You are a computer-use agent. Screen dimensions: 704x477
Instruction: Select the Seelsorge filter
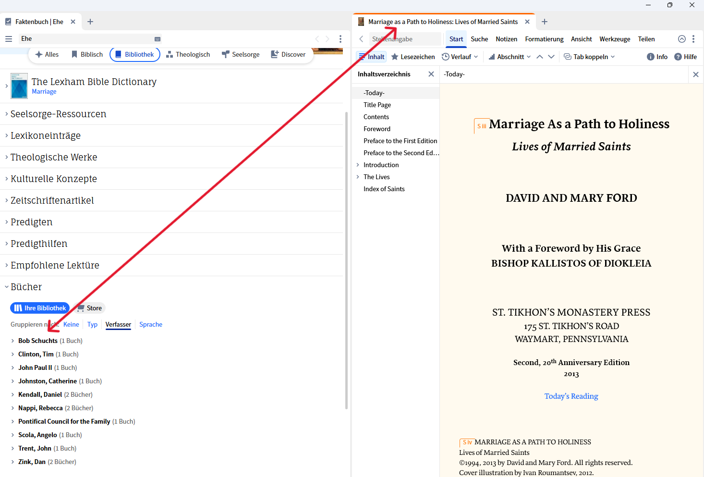(241, 54)
